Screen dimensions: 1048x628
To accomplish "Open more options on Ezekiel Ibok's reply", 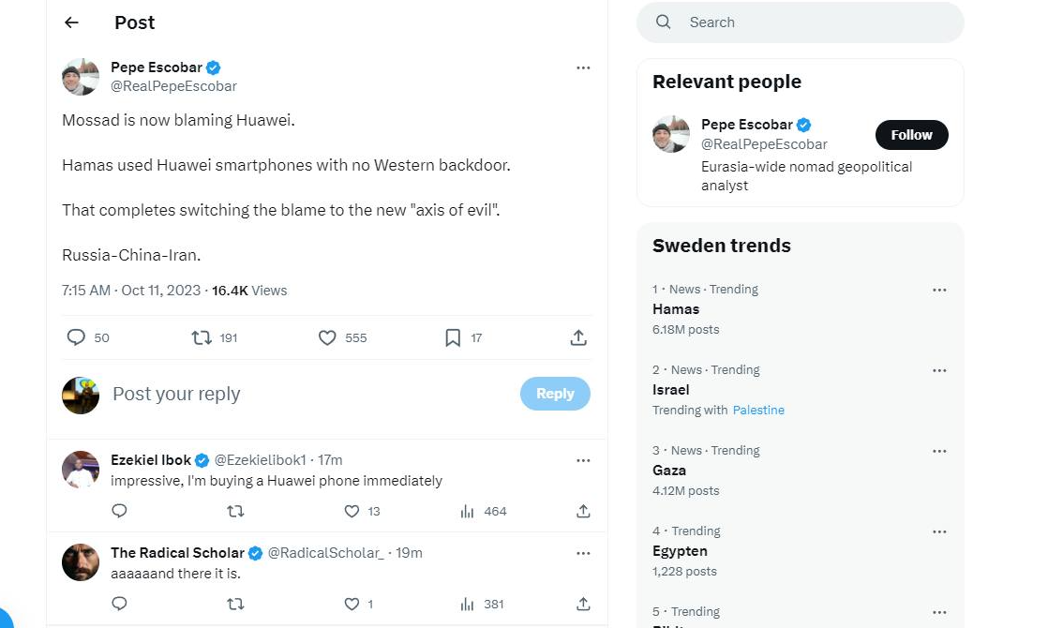I will coord(583,460).
